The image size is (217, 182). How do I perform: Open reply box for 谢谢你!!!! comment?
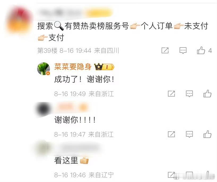click(189, 134)
